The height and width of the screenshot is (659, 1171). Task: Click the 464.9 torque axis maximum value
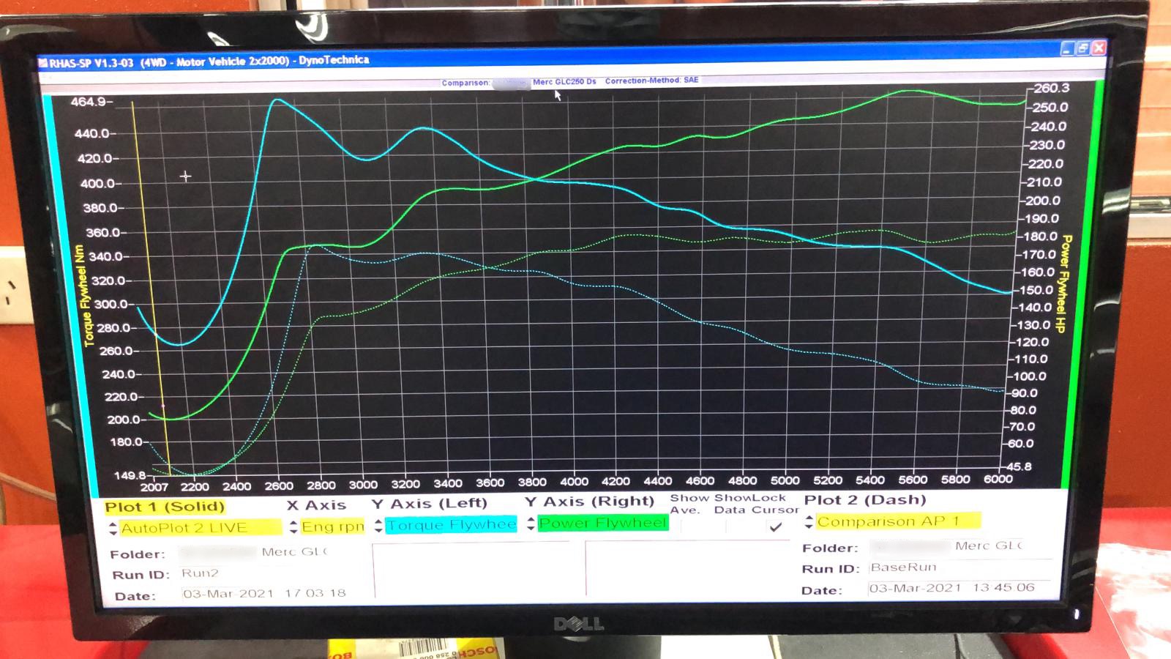click(x=88, y=102)
